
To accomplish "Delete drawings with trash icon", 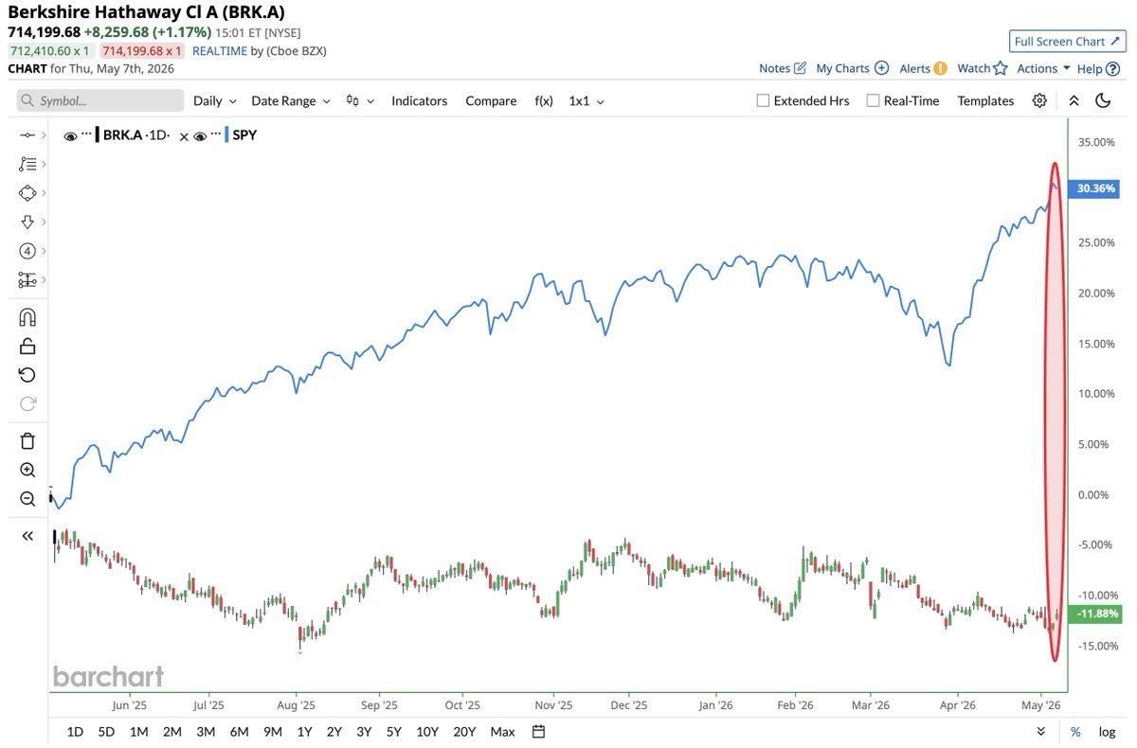I will point(27,440).
